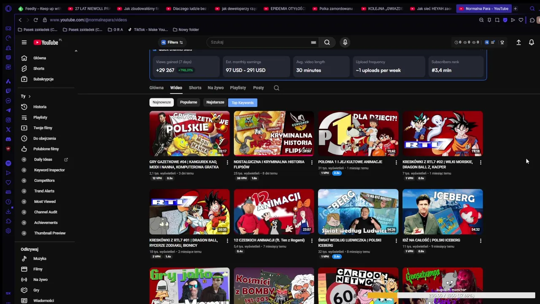Open the Filters dropdown
This screenshot has height=304, width=540.
pyautogui.click(x=172, y=42)
